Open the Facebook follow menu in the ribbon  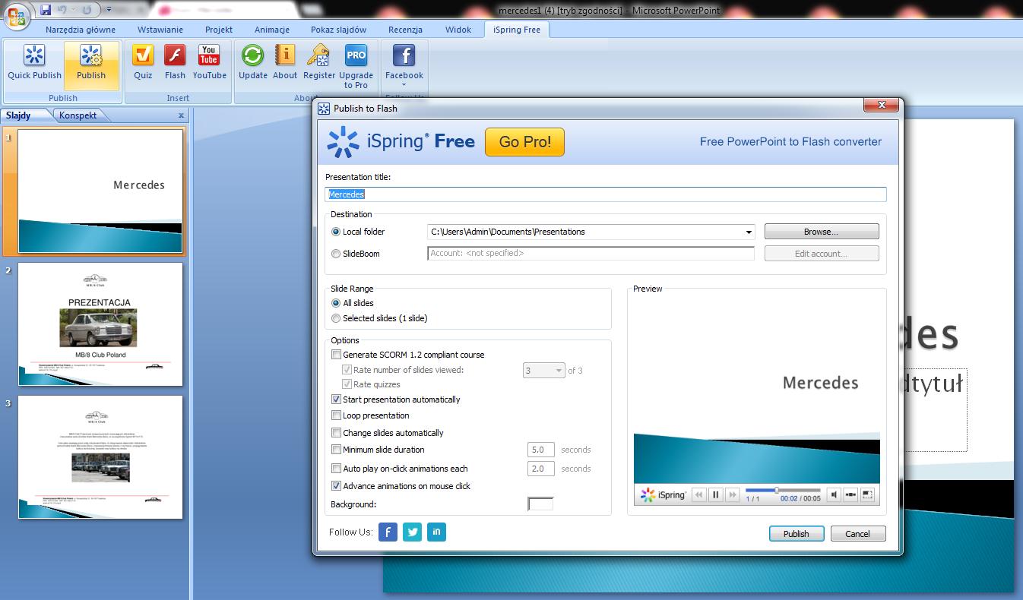pyautogui.click(x=404, y=65)
